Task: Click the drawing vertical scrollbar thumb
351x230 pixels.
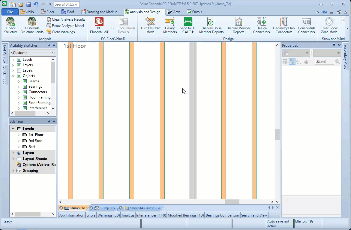Action: click(x=277, y=135)
